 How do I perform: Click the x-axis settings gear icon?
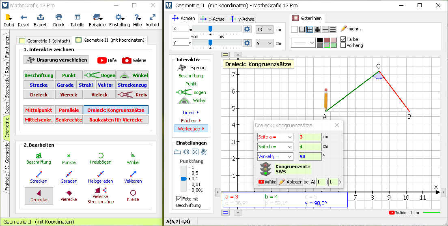tap(247, 29)
